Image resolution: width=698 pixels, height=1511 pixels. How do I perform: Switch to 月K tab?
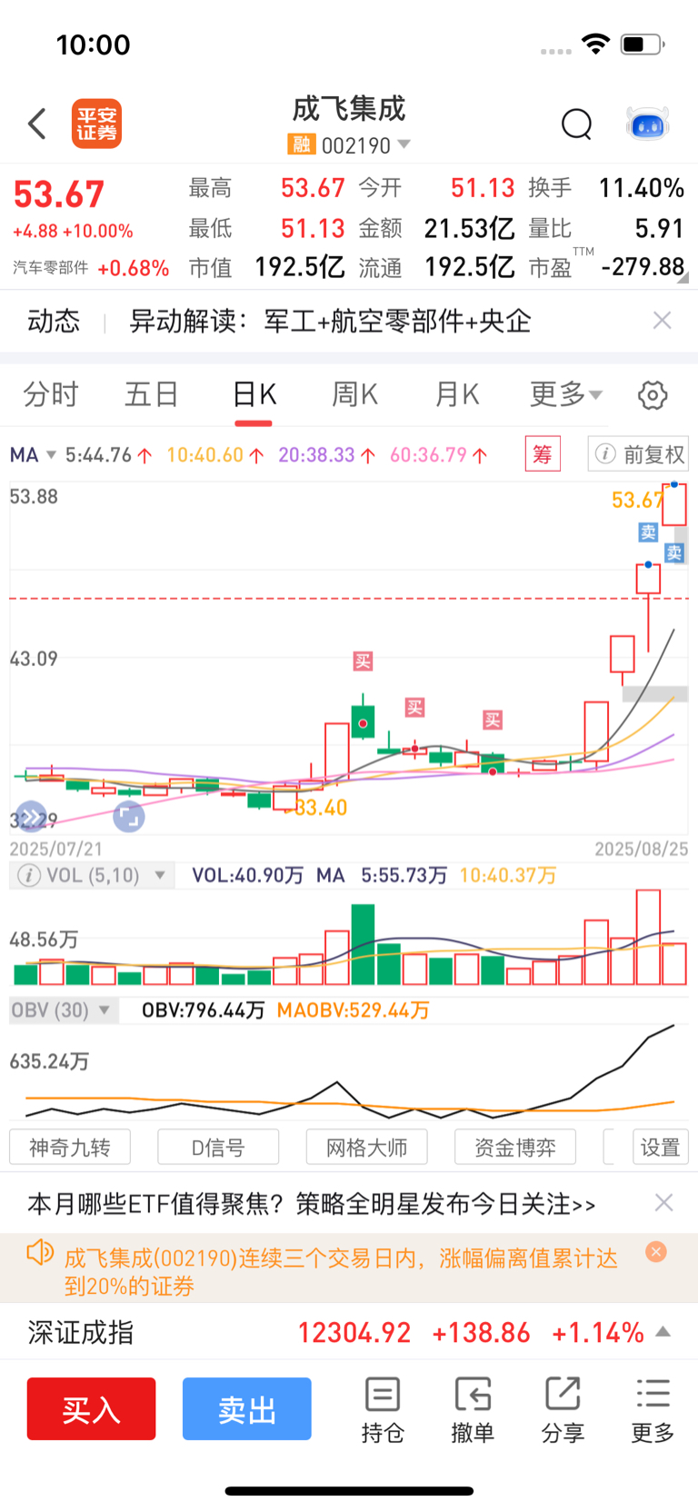click(456, 394)
